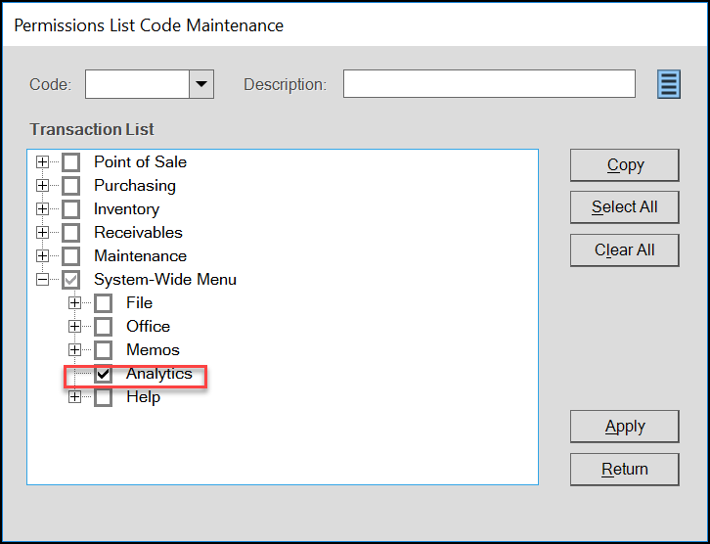
Task: Expand the Help subnode
Action: 74,397
